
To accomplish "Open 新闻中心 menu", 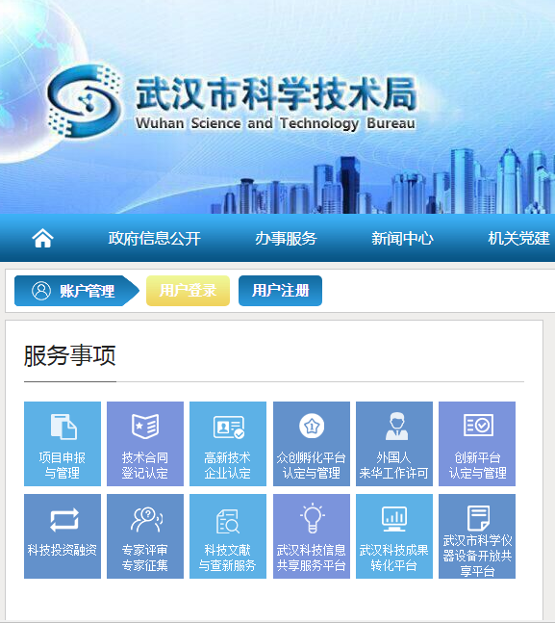I will [402, 239].
